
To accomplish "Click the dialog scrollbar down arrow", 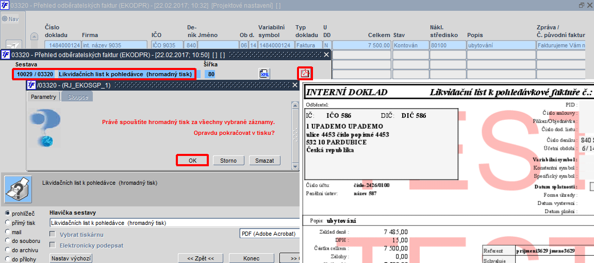I will [x=295, y=166].
